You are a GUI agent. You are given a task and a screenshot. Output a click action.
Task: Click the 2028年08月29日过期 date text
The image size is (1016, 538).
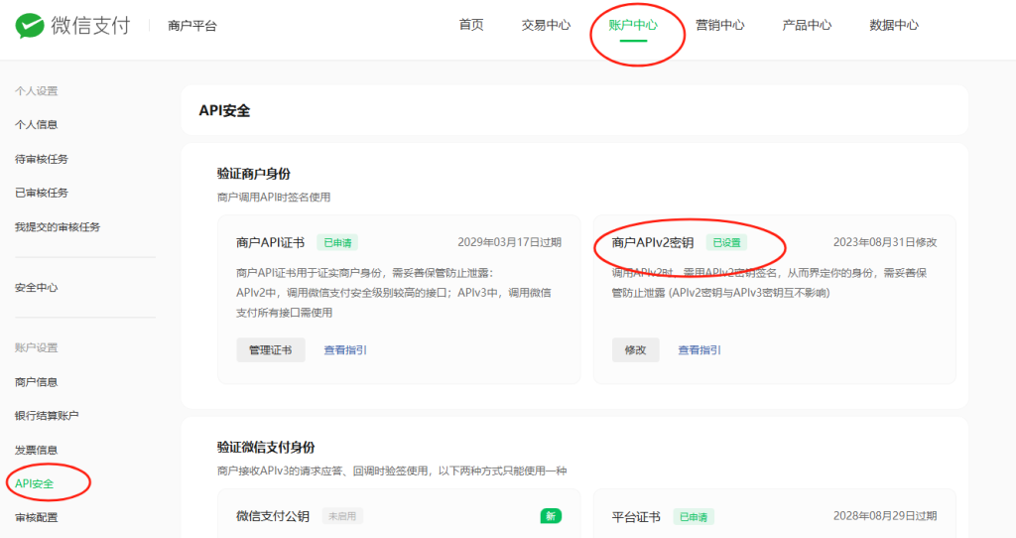pos(885,515)
